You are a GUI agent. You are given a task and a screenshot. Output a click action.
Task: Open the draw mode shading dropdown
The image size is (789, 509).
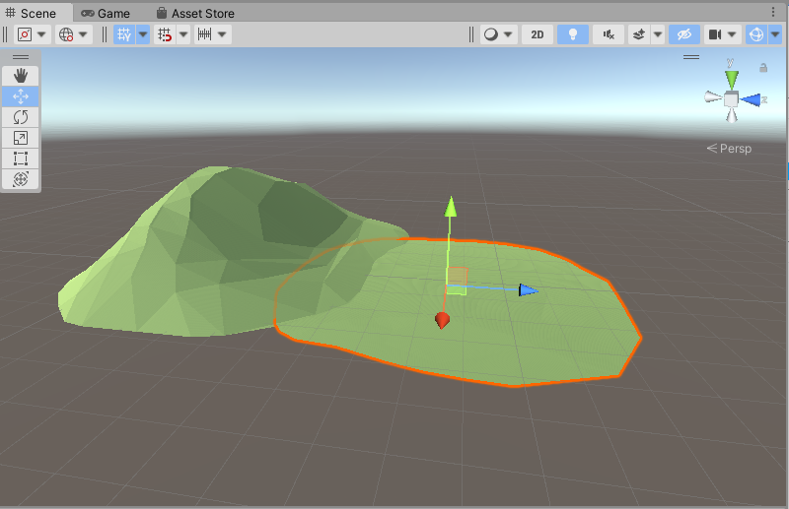[x=508, y=34]
